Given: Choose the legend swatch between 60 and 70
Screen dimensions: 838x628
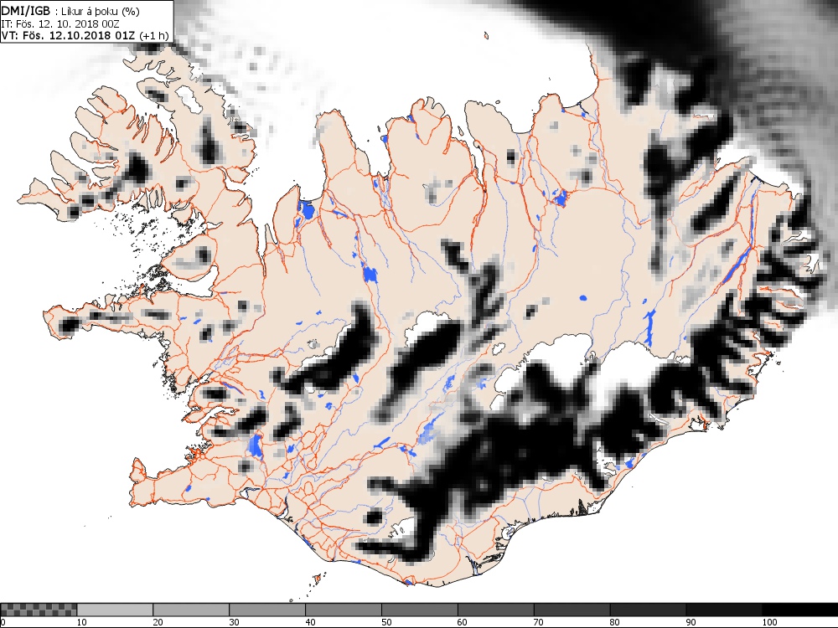Looking at the screenshot, I should (x=496, y=610).
